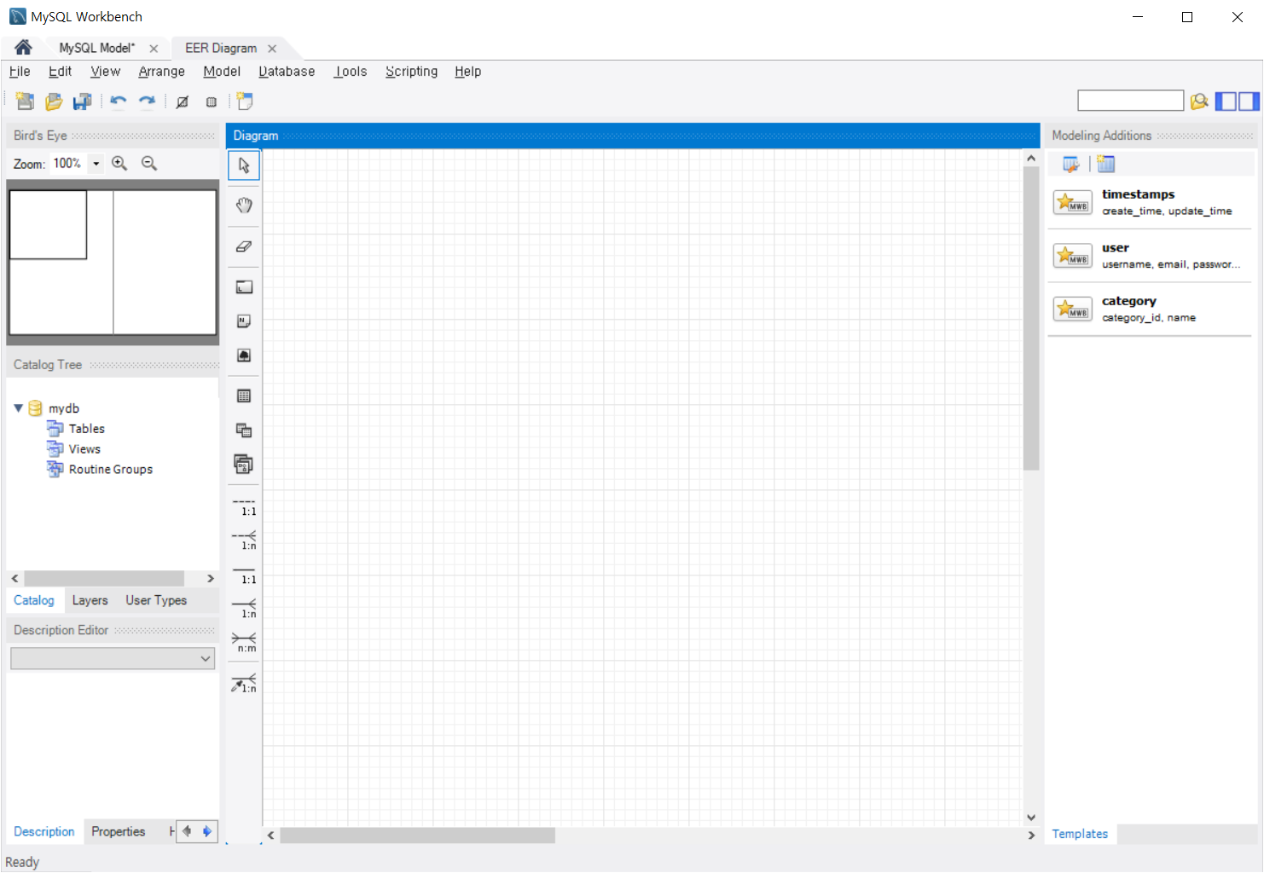Select the Routine Groups catalog item
This screenshot has height=873, width=1264.
point(111,470)
